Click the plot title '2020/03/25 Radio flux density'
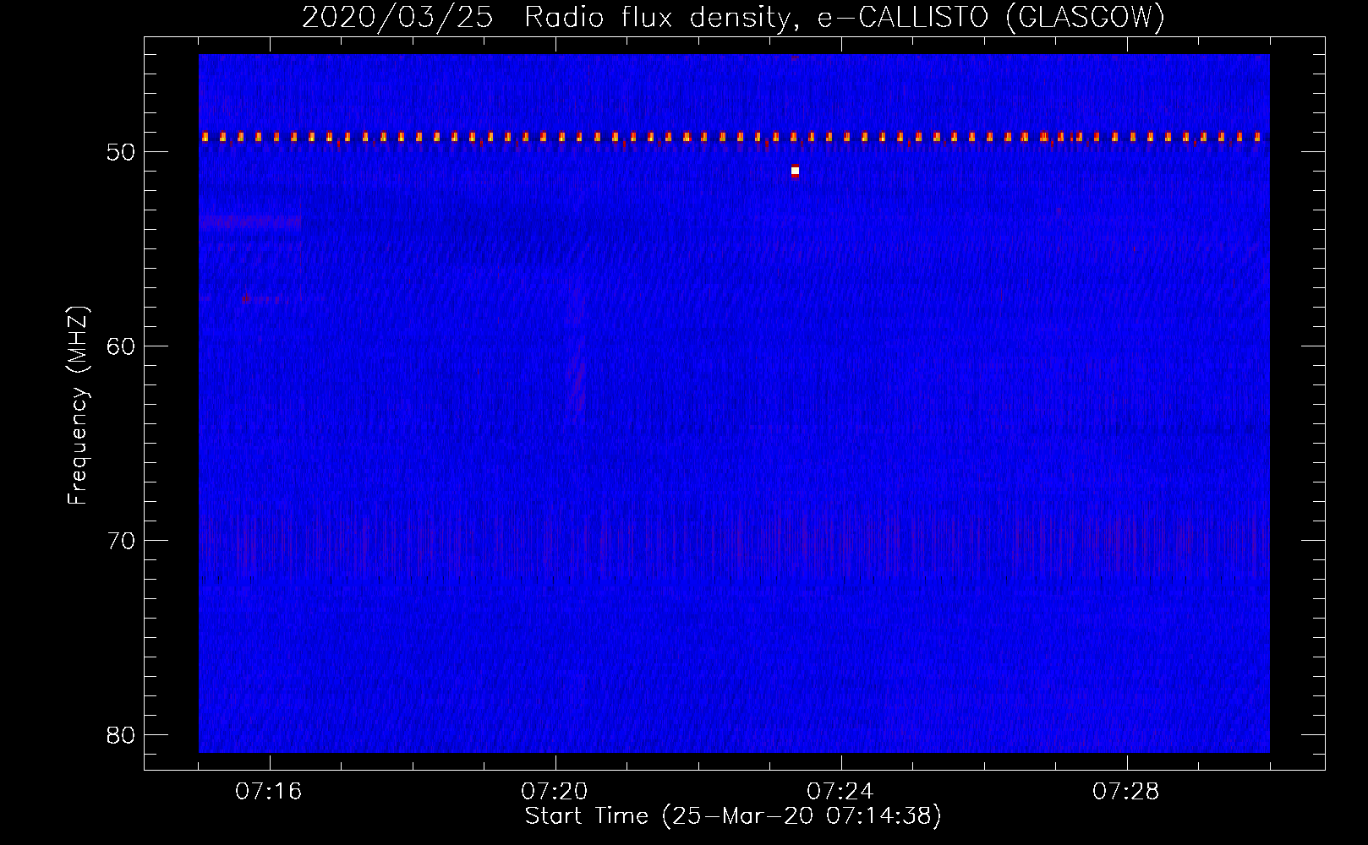This screenshot has width=1368, height=845. (733, 17)
